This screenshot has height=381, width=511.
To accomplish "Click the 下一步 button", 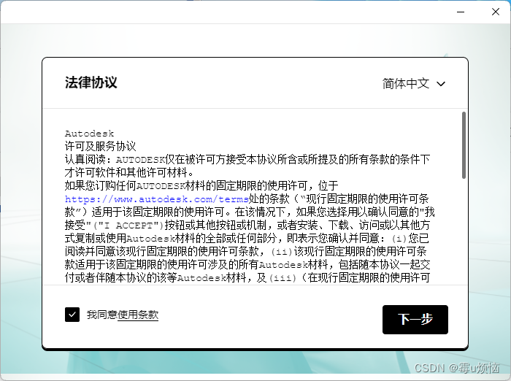I will [415, 320].
